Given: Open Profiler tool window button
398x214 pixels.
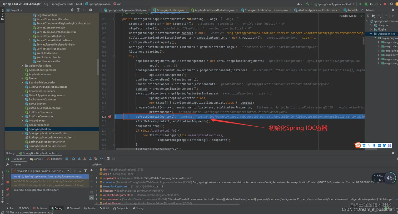Looking at the screenshot, I should pyautogui.click(x=90, y=208).
